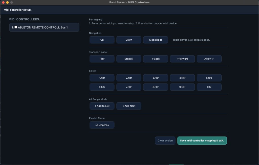259x165 pixels.
Task: Click the 8.filtr filter button
Action: pos(156,87)
